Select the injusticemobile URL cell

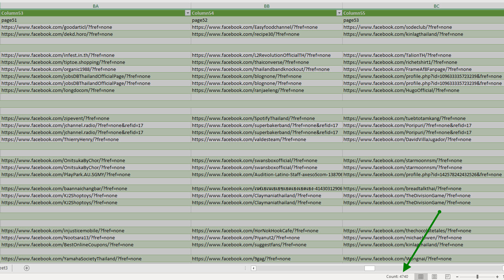[96, 231]
